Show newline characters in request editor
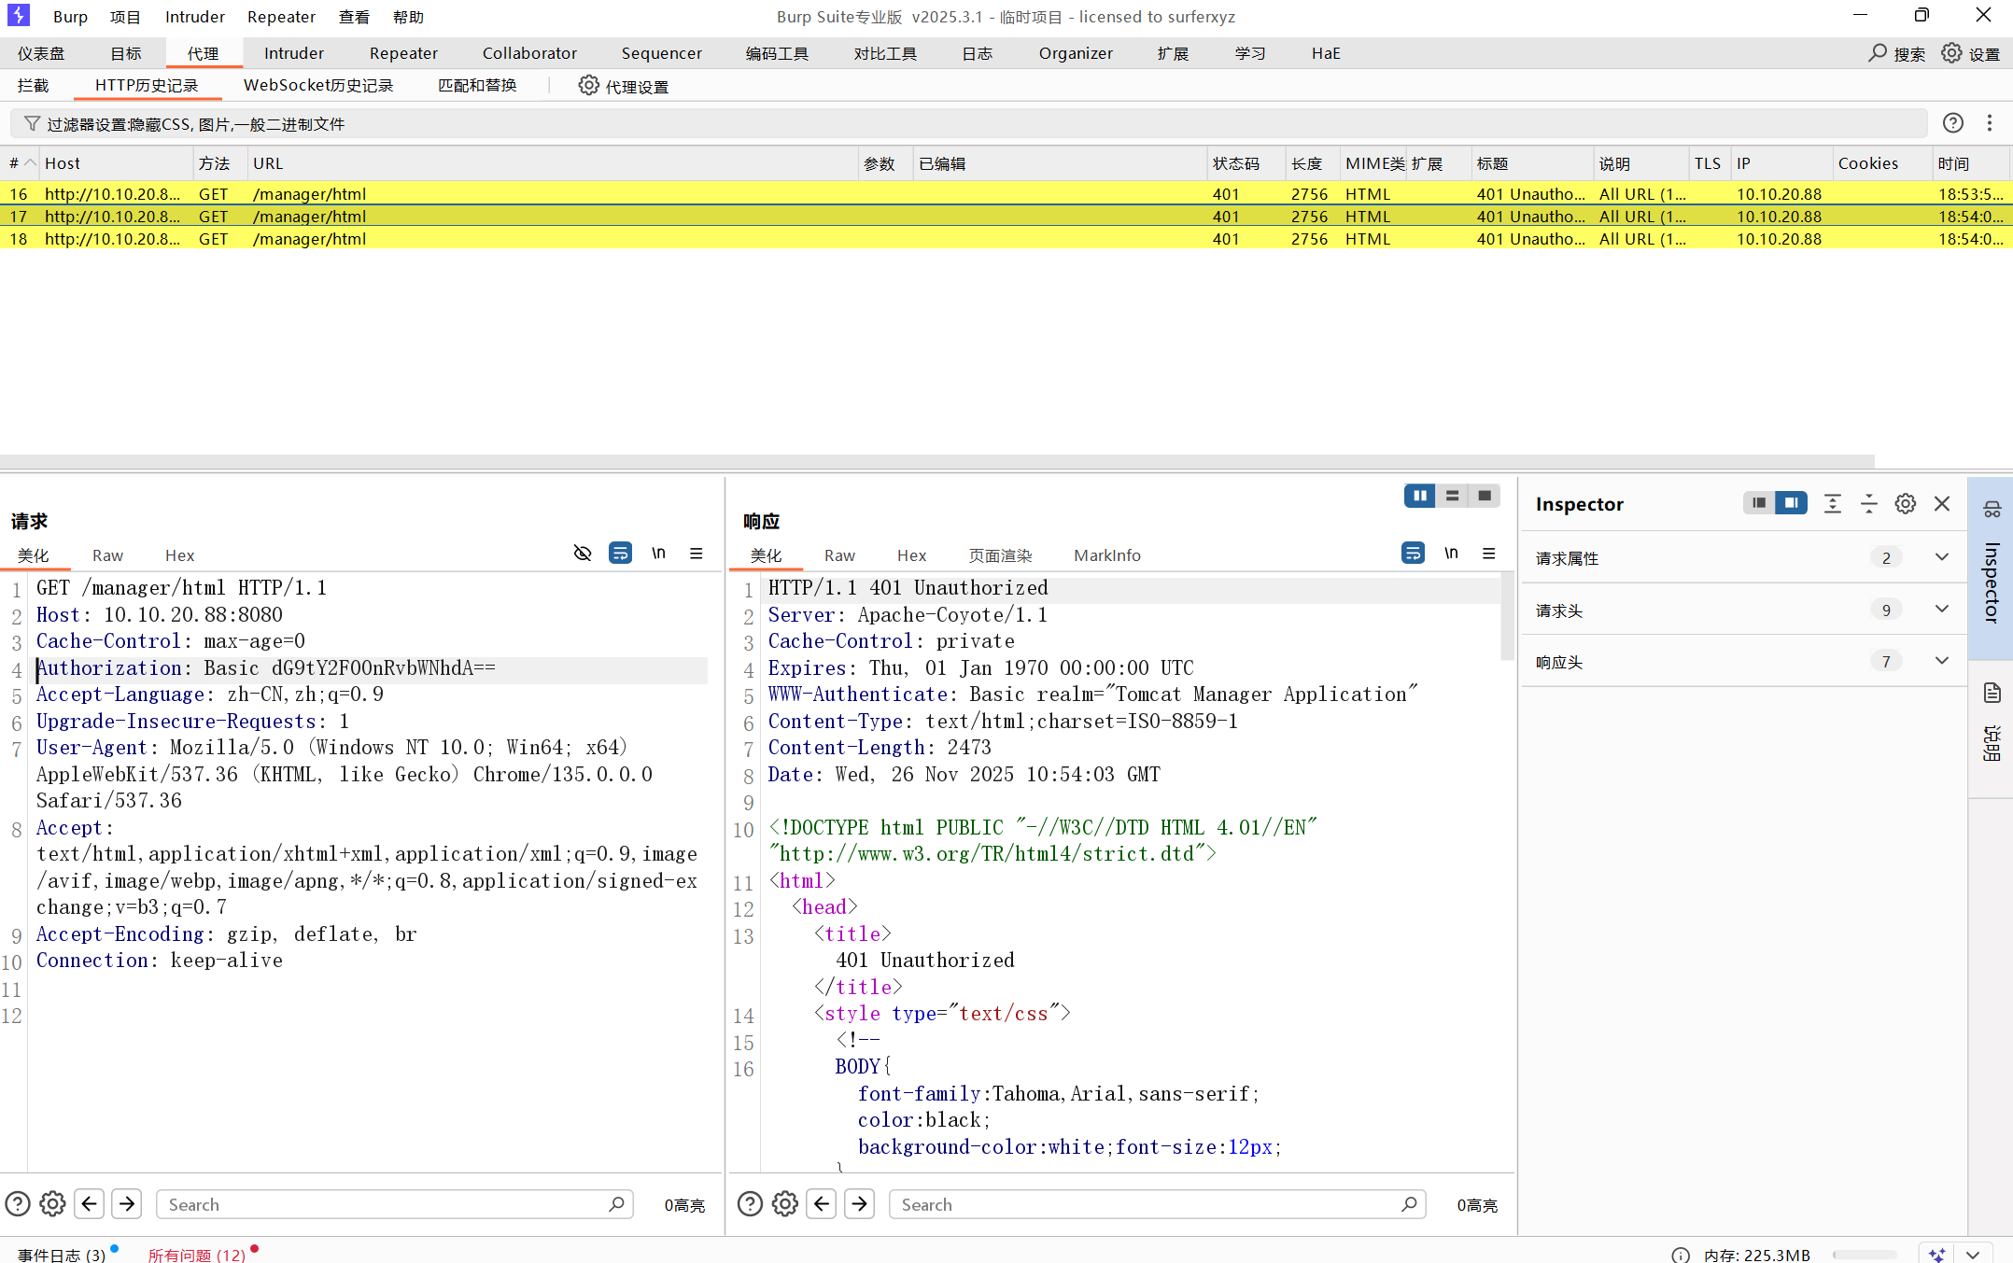 coord(658,554)
